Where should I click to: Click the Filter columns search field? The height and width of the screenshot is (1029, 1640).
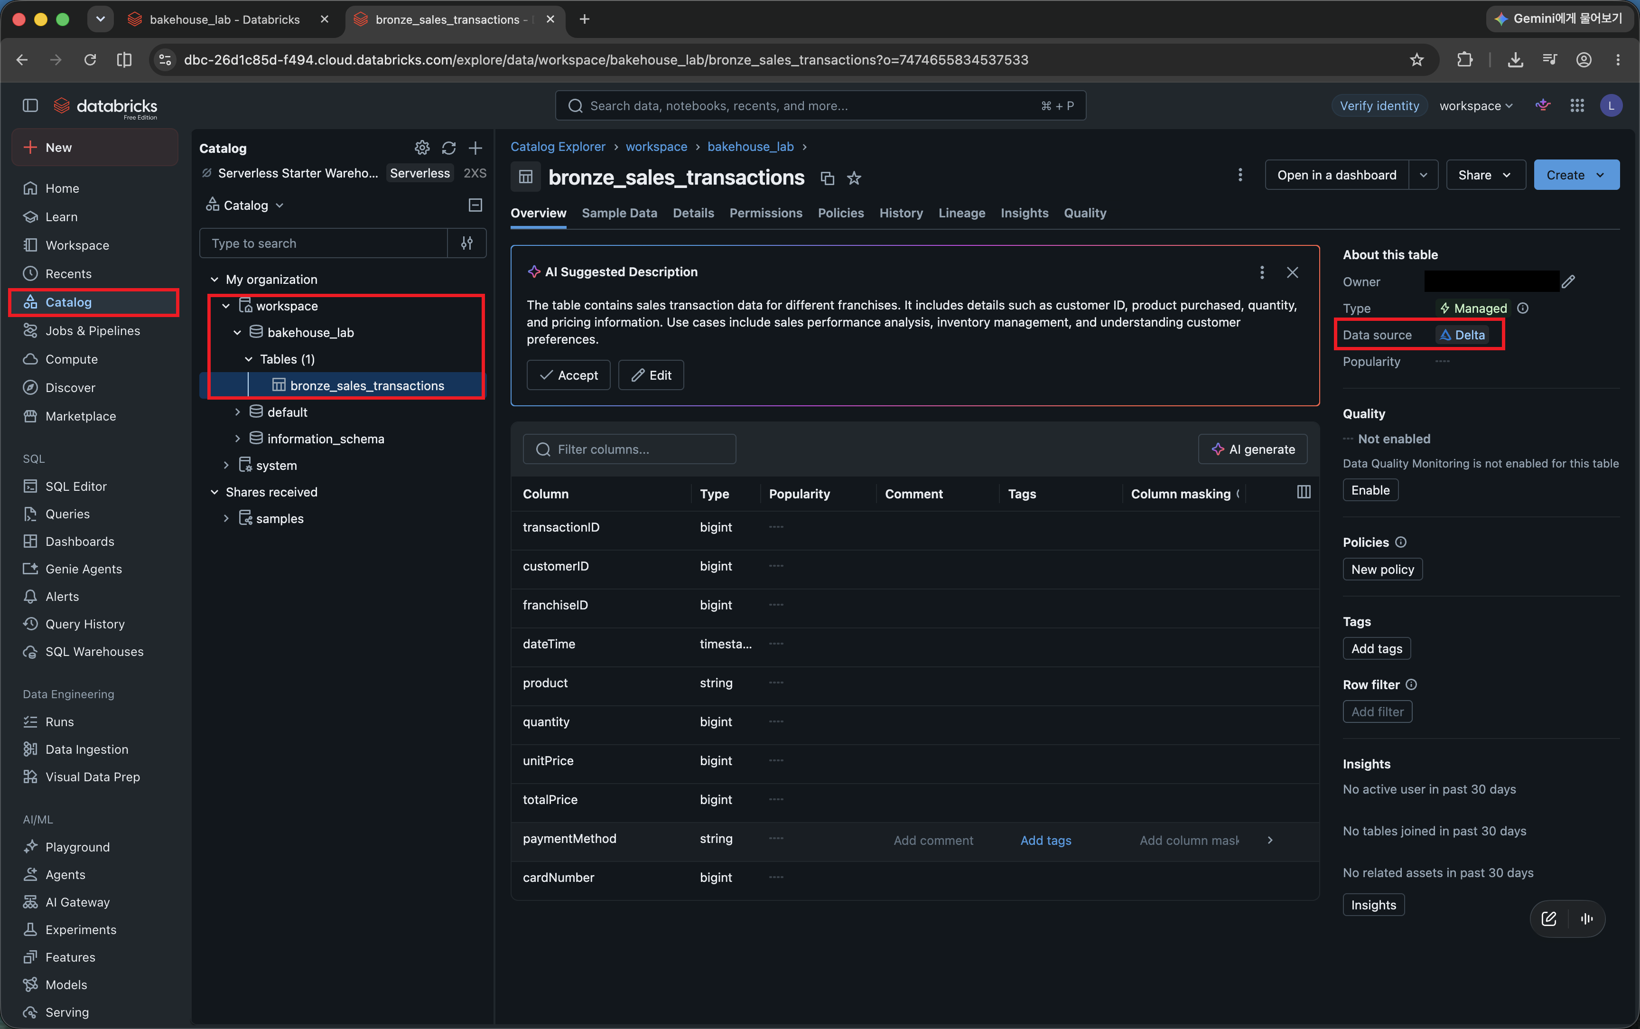[629, 449]
